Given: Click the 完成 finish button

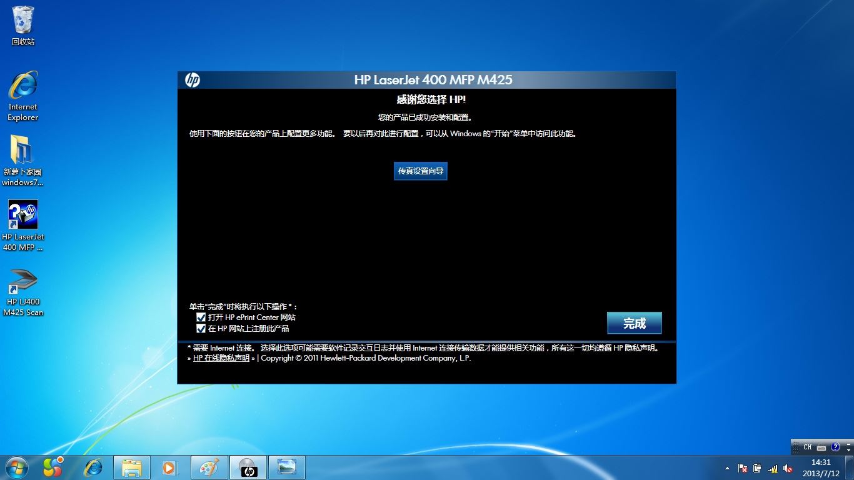Looking at the screenshot, I should pos(634,323).
